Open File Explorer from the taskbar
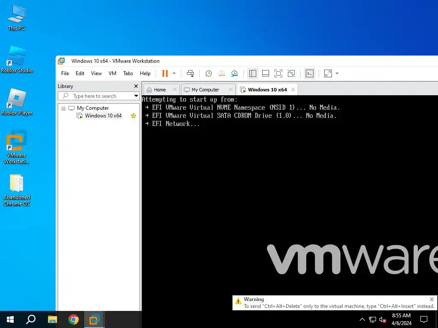 point(52,319)
